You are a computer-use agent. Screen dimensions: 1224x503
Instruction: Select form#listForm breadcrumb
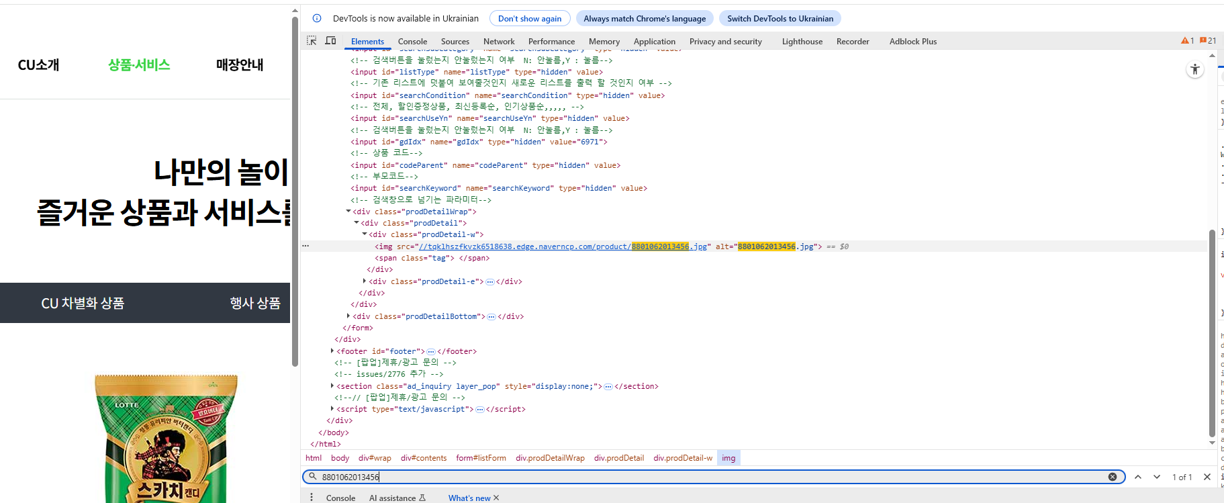point(481,458)
